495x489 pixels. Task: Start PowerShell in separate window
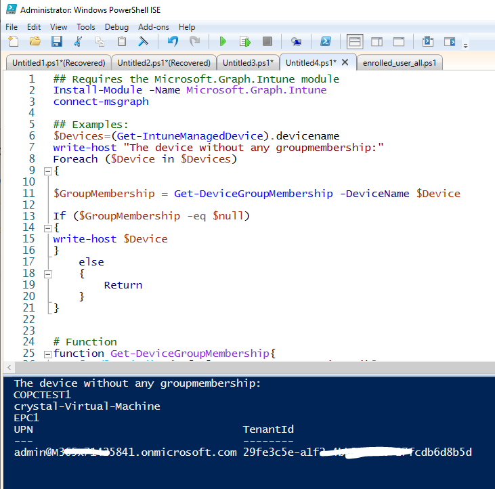pyautogui.click(x=326, y=41)
